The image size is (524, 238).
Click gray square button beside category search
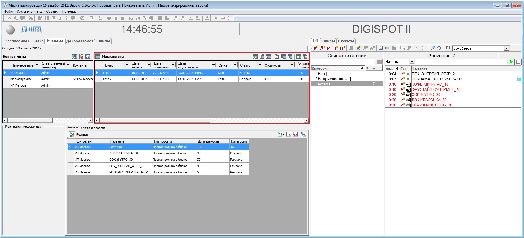coord(379,62)
